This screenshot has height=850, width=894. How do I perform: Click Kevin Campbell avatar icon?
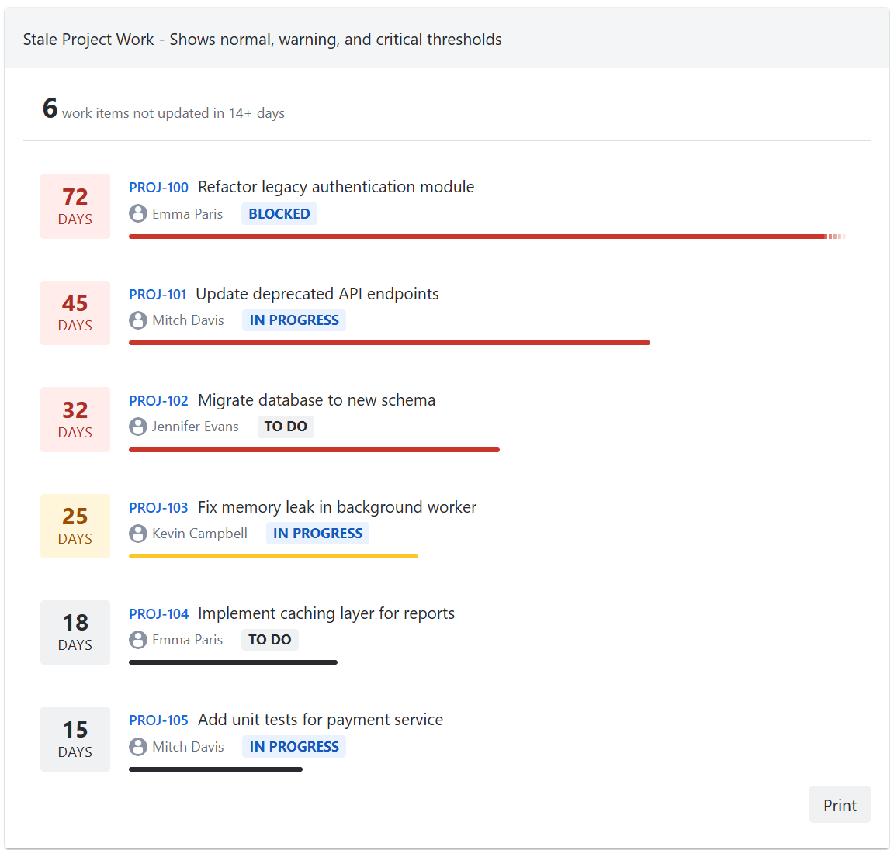click(138, 534)
